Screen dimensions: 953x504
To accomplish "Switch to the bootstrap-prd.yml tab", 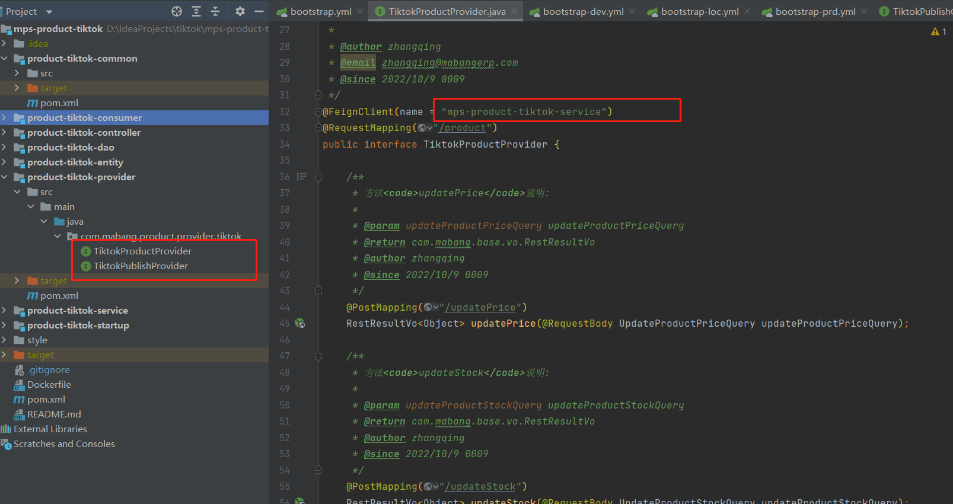I will click(x=815, y=12).
